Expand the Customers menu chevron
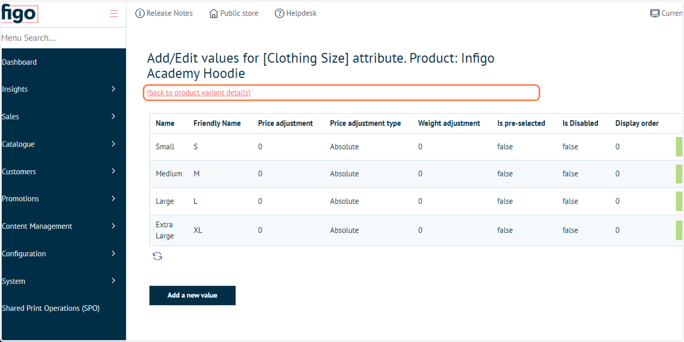 [113, 171]
